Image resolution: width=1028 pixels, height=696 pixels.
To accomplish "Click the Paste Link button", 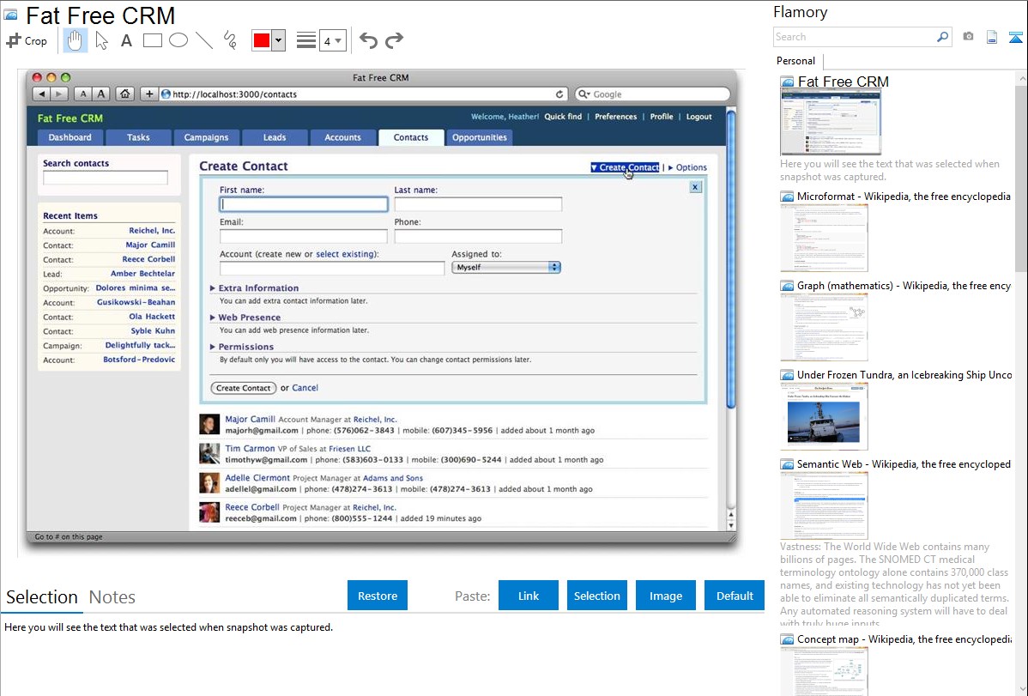I will pyautogui.click(x=529, y=596).
